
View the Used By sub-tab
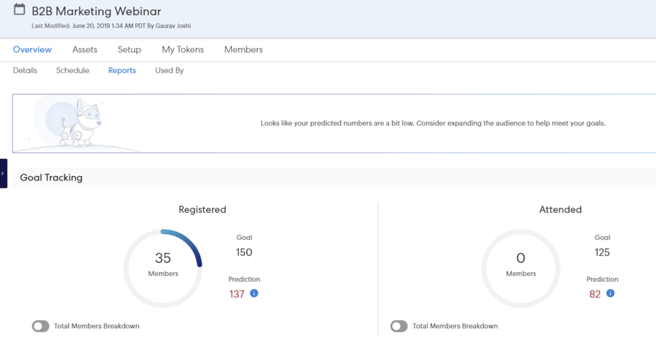coord(169,70)
